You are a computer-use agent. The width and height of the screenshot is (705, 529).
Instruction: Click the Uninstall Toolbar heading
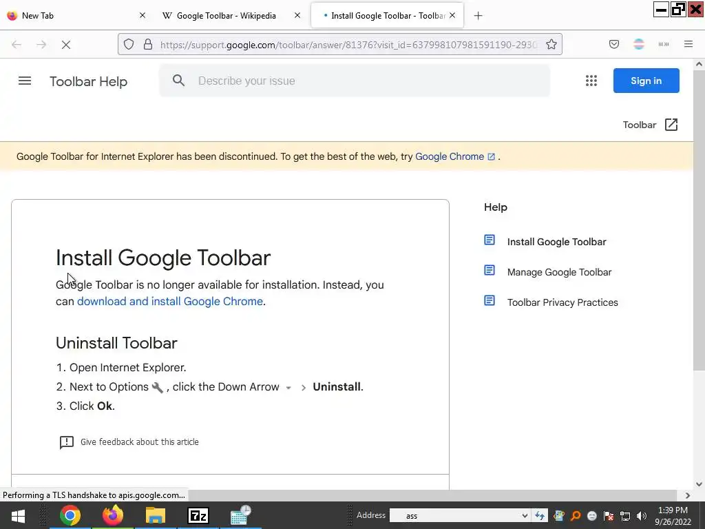click(116, 343)
